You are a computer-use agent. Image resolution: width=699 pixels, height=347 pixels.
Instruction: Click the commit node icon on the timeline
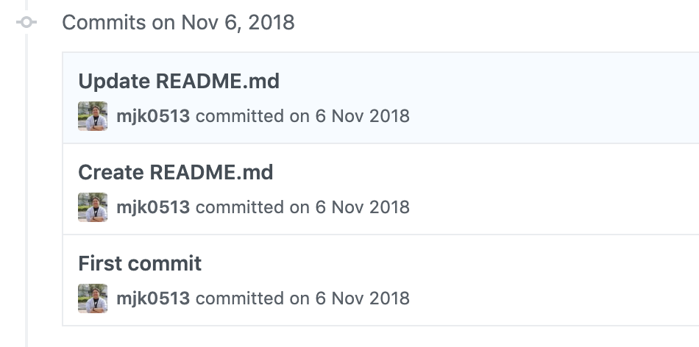[x=26, y=22]
